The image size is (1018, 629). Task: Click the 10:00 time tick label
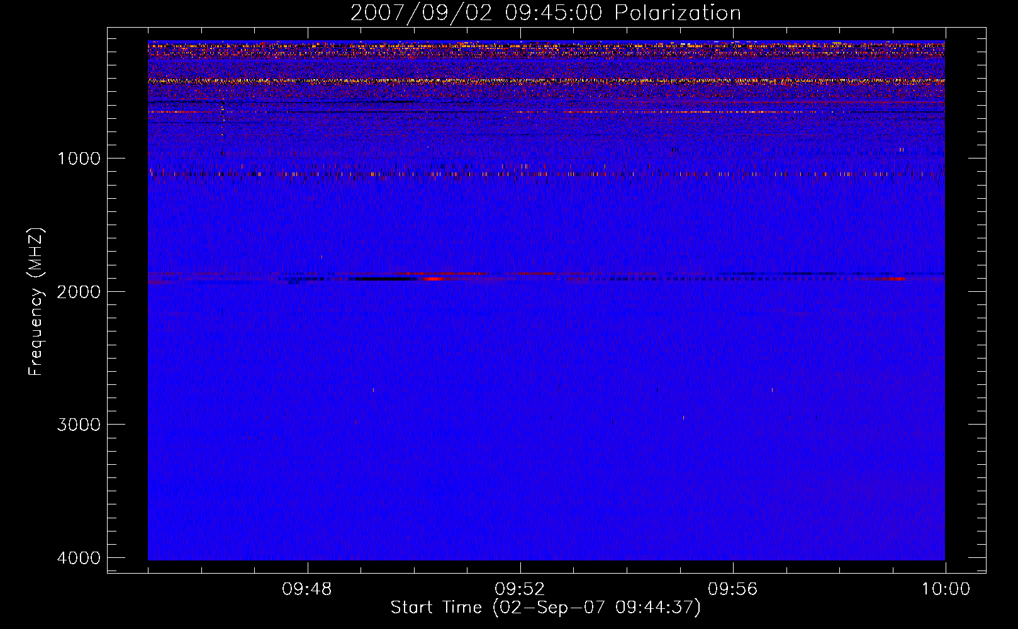pyautogui.click(x=946, y=589)
